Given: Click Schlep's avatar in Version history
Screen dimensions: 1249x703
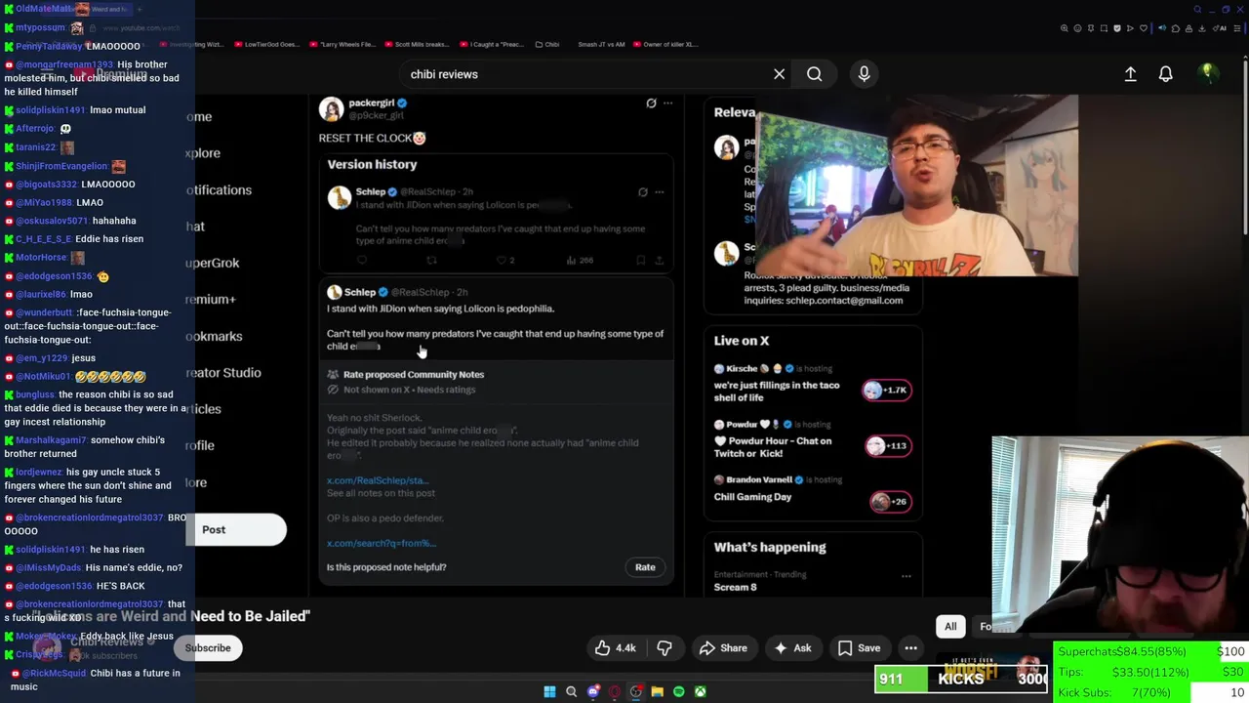Looking at the screenshot, I should point(339,198).
